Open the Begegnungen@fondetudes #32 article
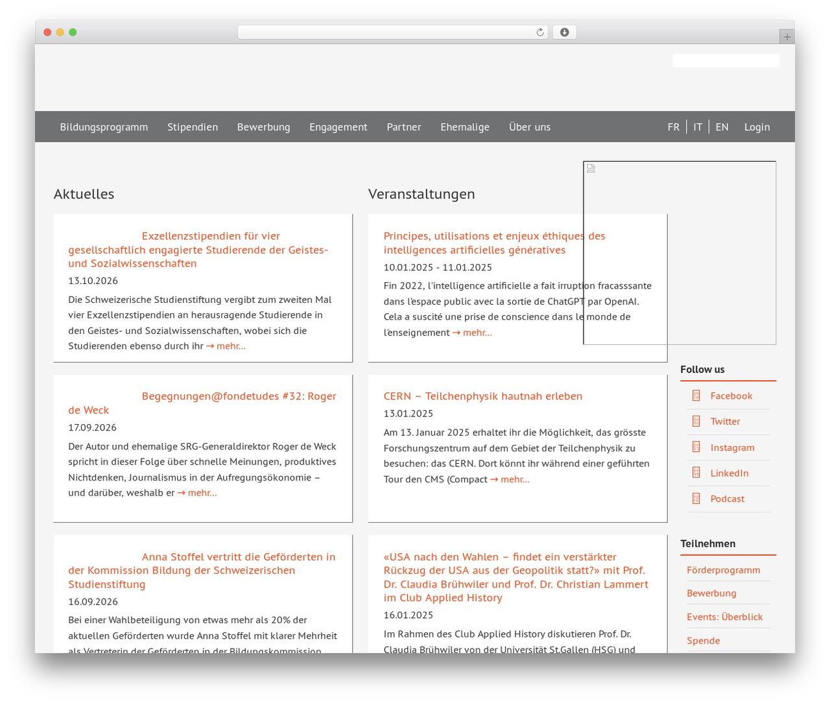The width and height of the screenshot is (830, 703). click(202, 403)
